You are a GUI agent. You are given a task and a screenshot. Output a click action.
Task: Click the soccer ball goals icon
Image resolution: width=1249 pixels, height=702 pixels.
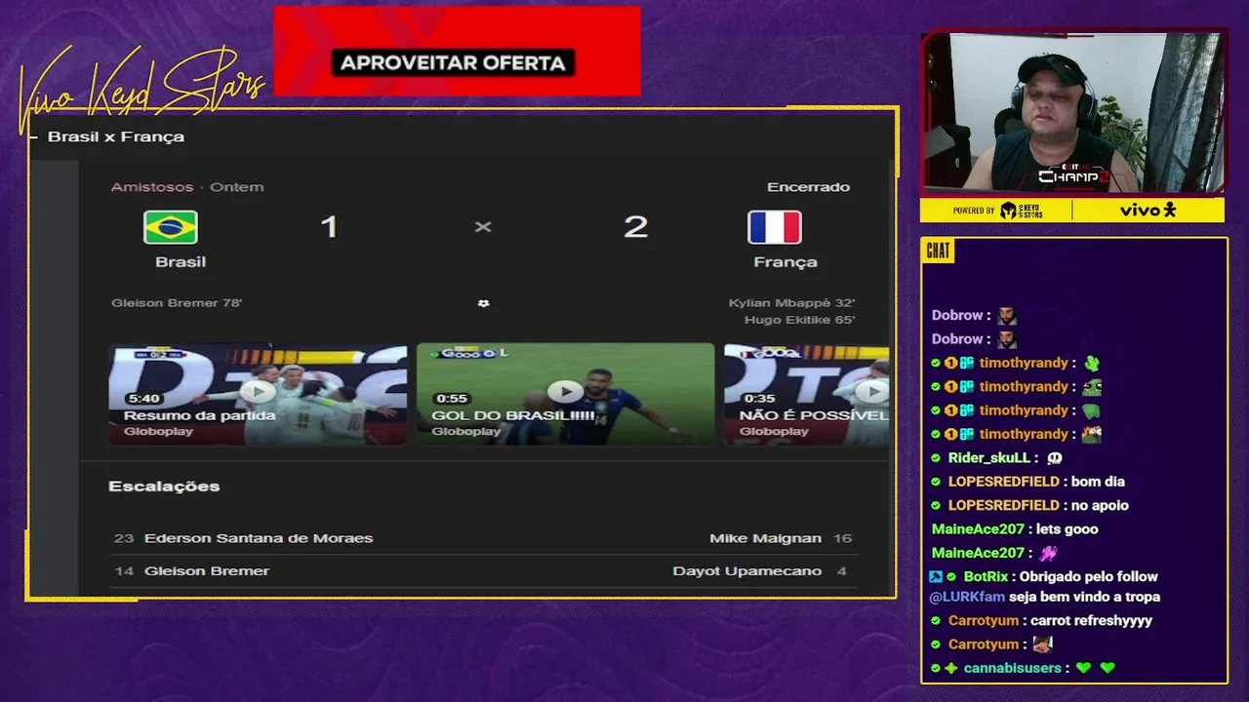coord(483,303)
